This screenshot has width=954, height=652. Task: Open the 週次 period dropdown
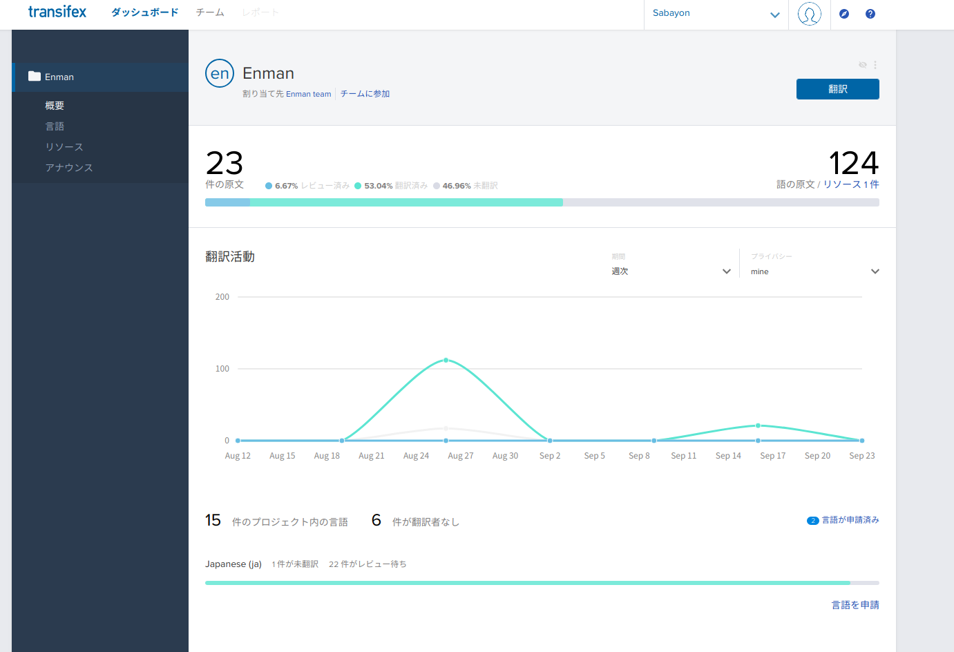pos(670,271)
